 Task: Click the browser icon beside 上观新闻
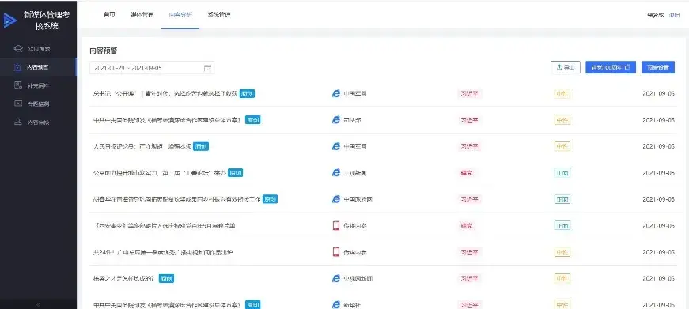click(x=336, y=172)
